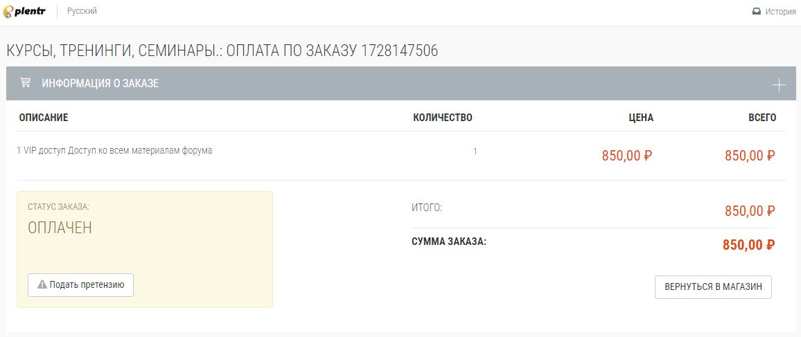Viewport: 801px width, 337px height.
Task: Click the Цена column header
Action: (x=641, y=118)
